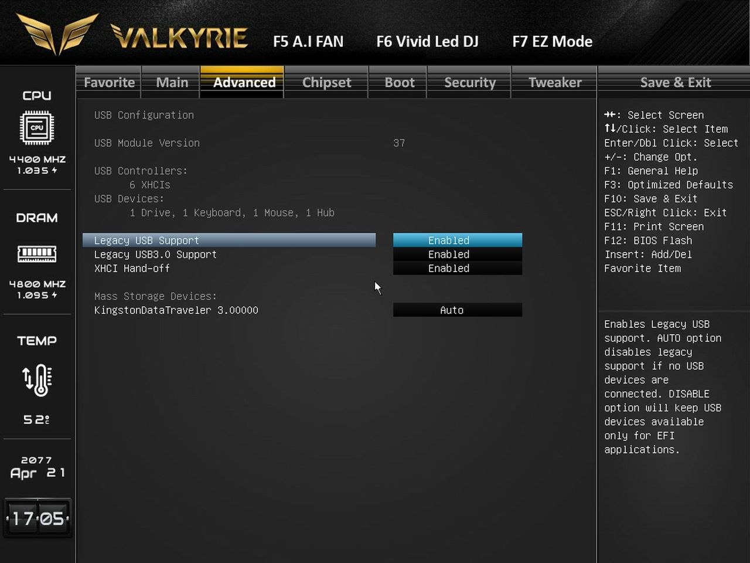Click the temperature thermometer icon
750x563 pixels.
coord(37,379)
